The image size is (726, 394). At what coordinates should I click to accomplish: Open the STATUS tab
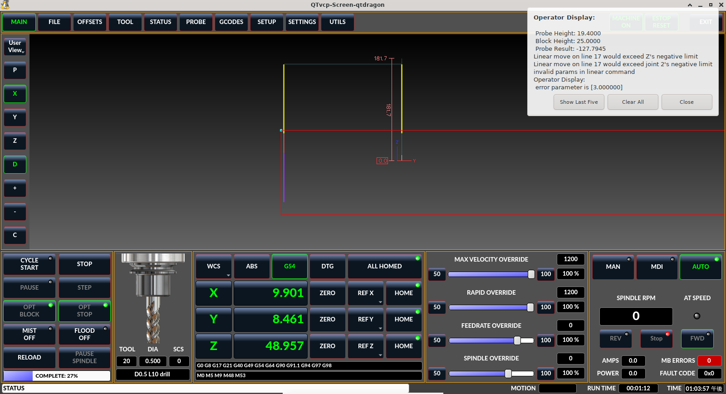161,22
